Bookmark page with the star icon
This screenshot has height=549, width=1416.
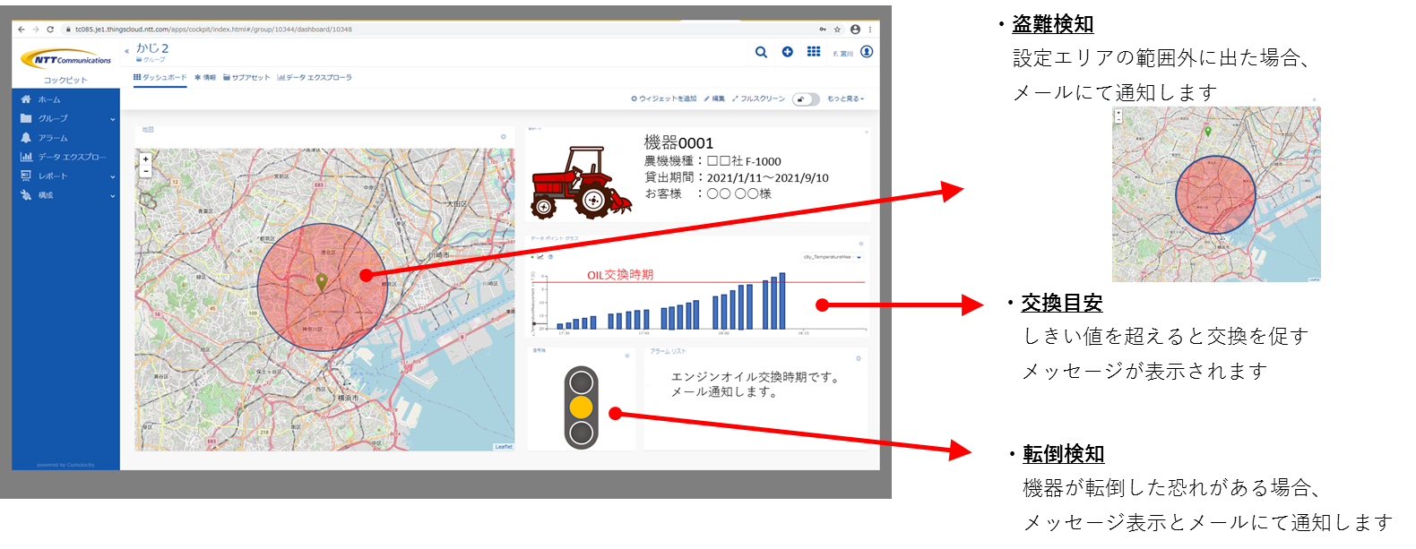tap(837, 29)
